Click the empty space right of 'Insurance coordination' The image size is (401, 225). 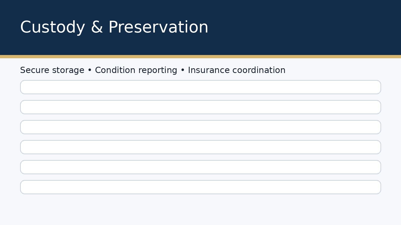(x=338, y=70)
